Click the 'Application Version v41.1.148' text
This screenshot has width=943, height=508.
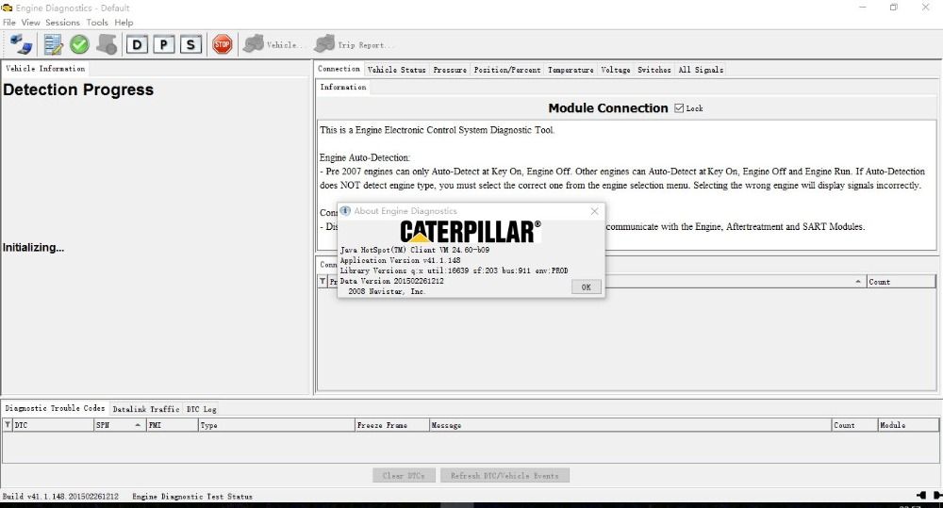pyautogui.click(x=400, y=260)
